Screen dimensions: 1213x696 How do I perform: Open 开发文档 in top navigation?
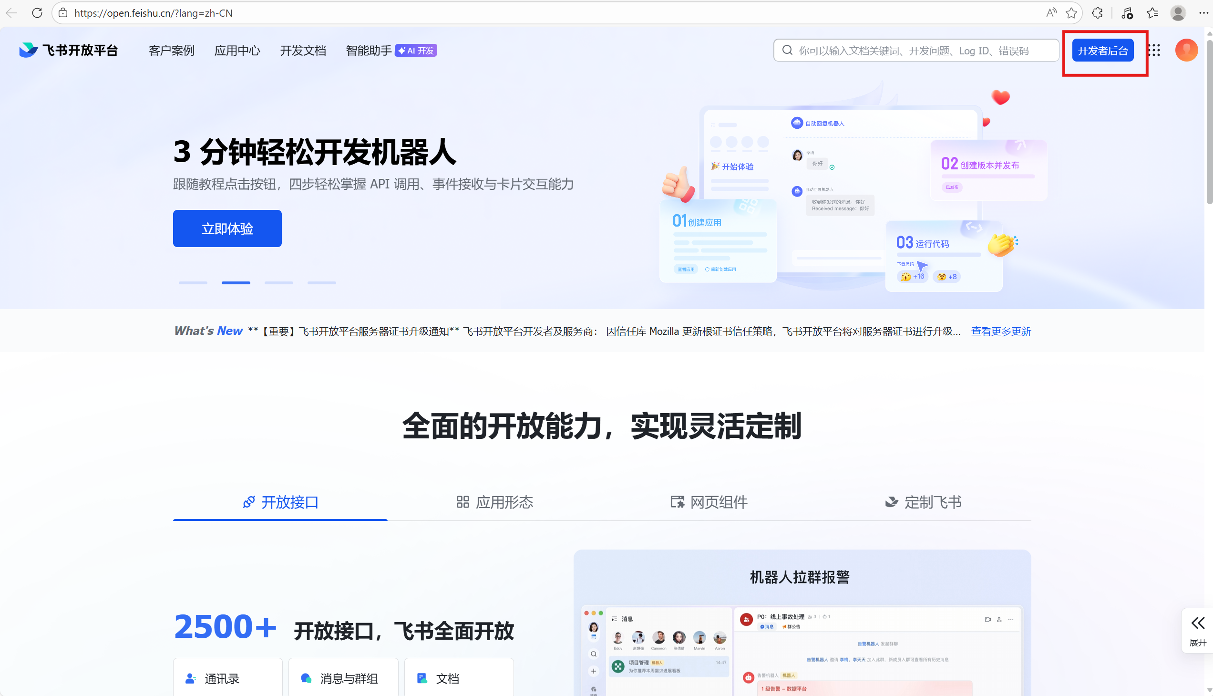[303, 50]
